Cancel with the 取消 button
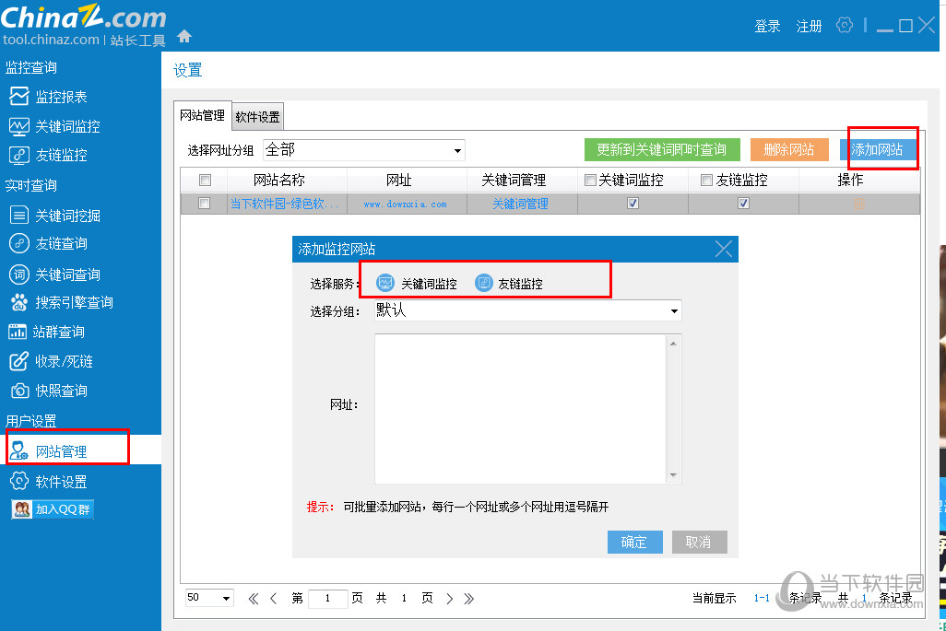946x631 pixels. pos(699,542)
